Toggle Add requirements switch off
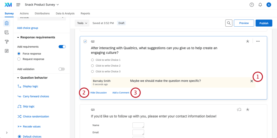This screenshot has height=138, width=277. click(62, 47)
